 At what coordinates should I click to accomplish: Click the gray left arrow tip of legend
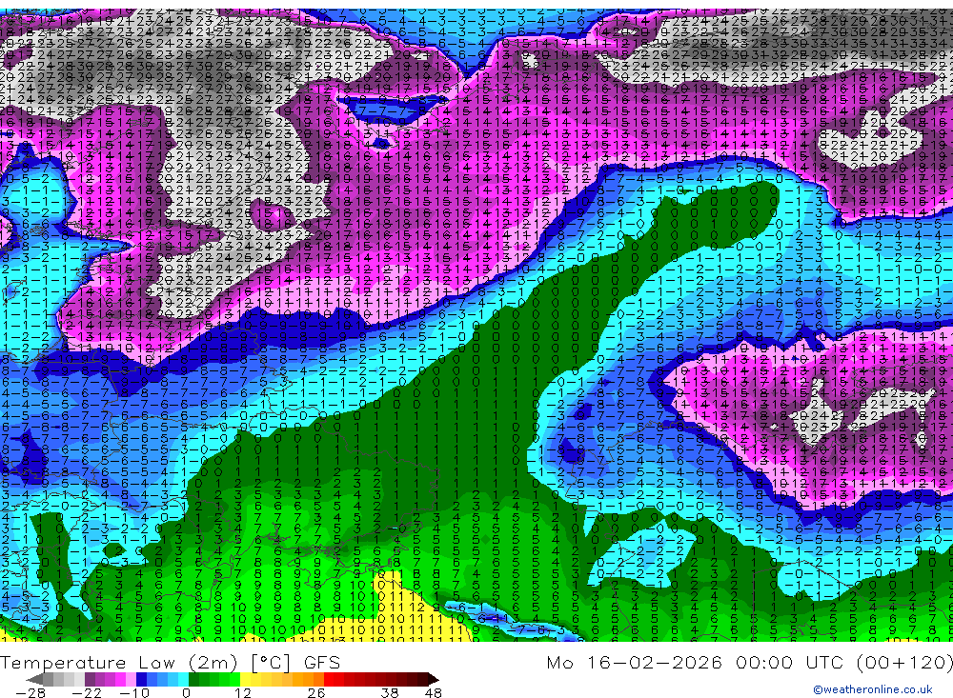pyautogui.click(x=34, y=679)
